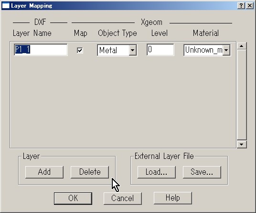This screenshot has height=213, width=256.
Task: Cancel the layer mapping dialog
Action: coord(122,198)
